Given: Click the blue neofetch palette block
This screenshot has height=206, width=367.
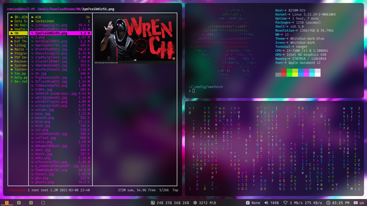Looking at the screenshot, I should point(301,71).
